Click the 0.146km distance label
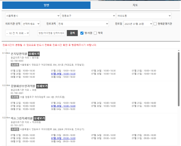The image size is (181, 146). click(6, 53)
